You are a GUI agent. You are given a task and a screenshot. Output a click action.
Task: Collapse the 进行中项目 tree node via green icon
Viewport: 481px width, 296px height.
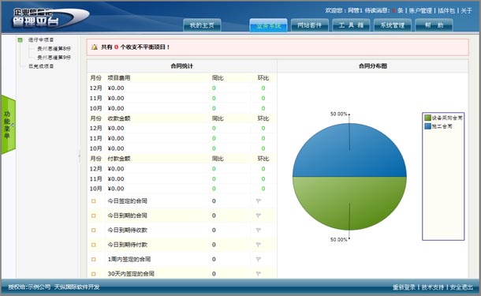(21, 40)
